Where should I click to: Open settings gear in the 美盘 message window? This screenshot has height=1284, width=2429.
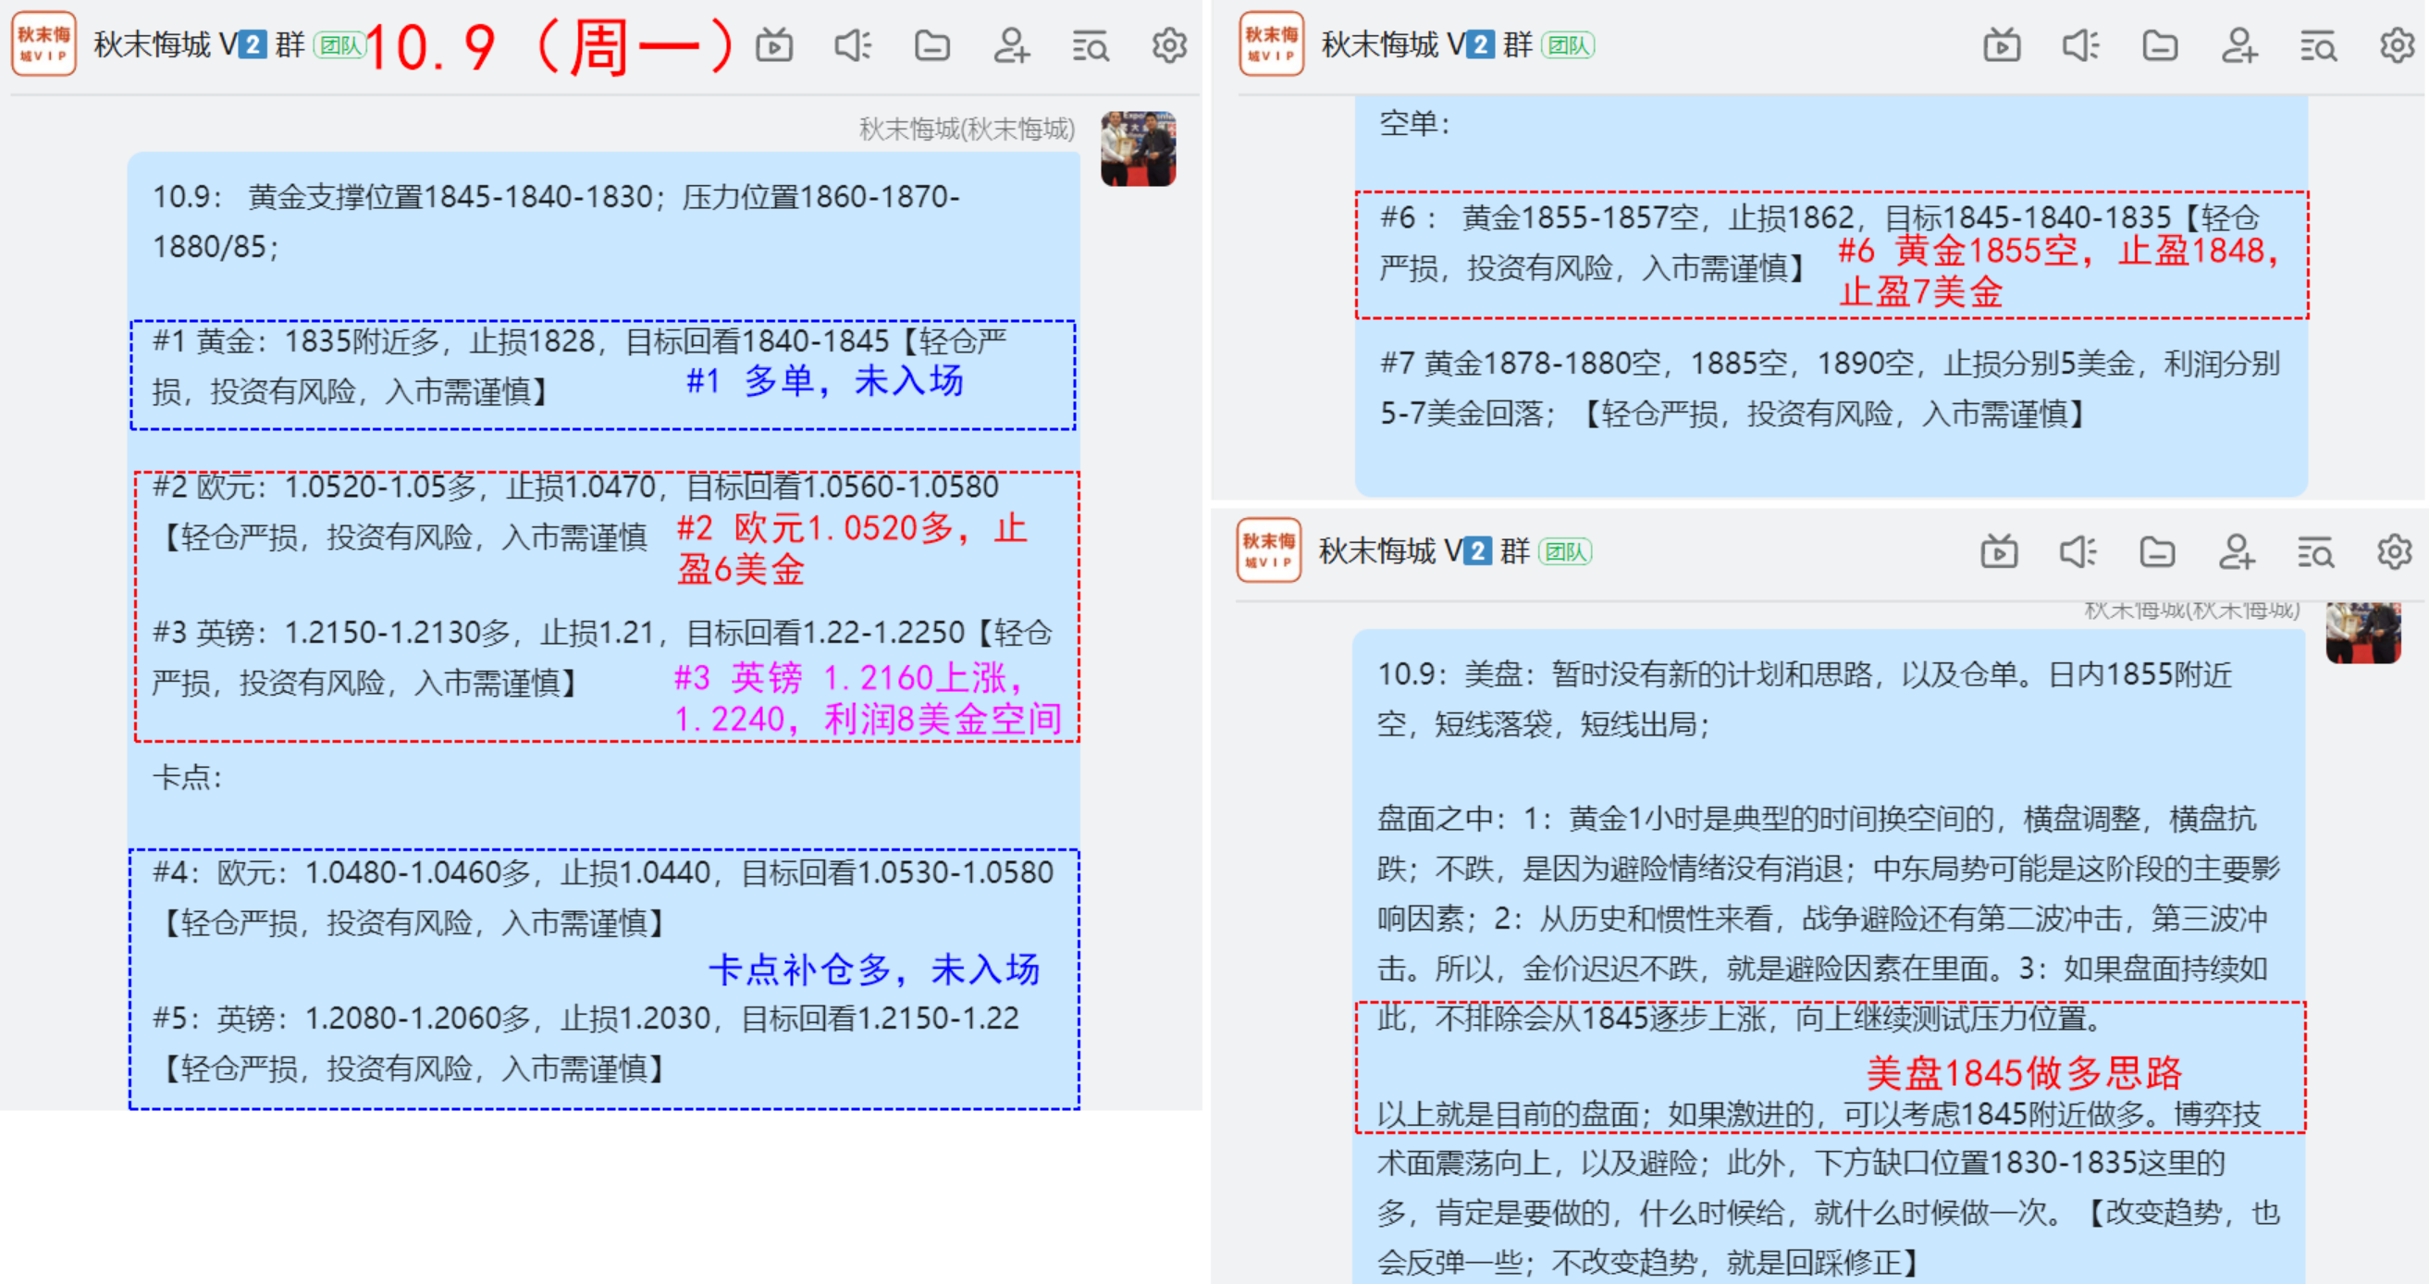[2394, 551]
